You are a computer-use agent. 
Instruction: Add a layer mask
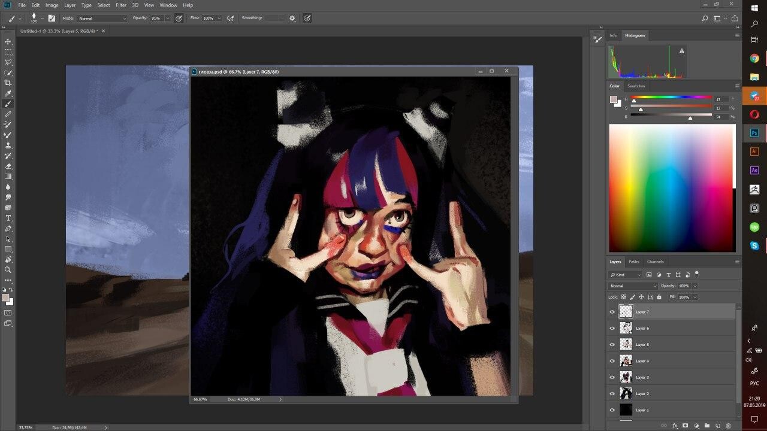[686, 426]
